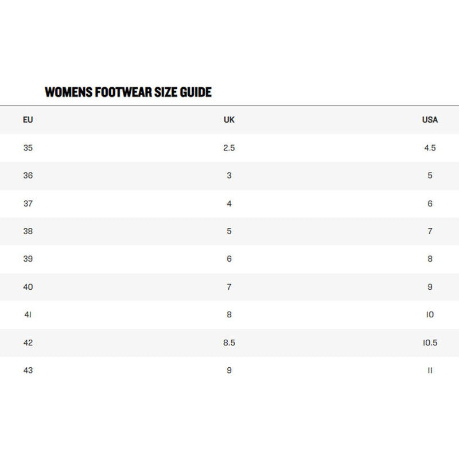Click EU size 41 cell
The width and height of the screenshot is (459, 459).
coord(28,315)
